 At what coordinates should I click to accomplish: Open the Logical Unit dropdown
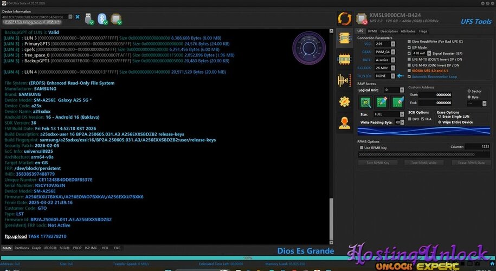pos(394,90)
